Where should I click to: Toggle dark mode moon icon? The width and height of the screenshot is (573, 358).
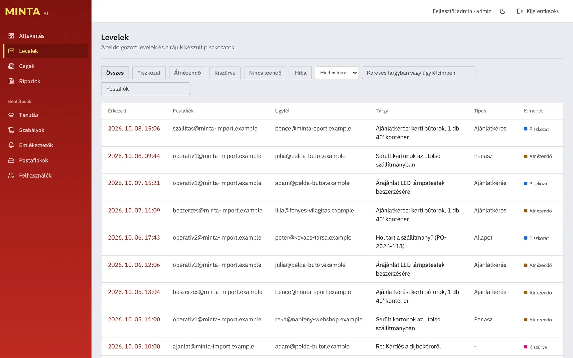click(502, 11)
